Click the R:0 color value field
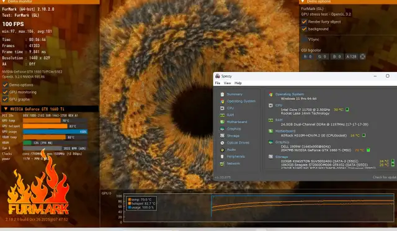The image size is (397, 231). (x=308, y=57)
